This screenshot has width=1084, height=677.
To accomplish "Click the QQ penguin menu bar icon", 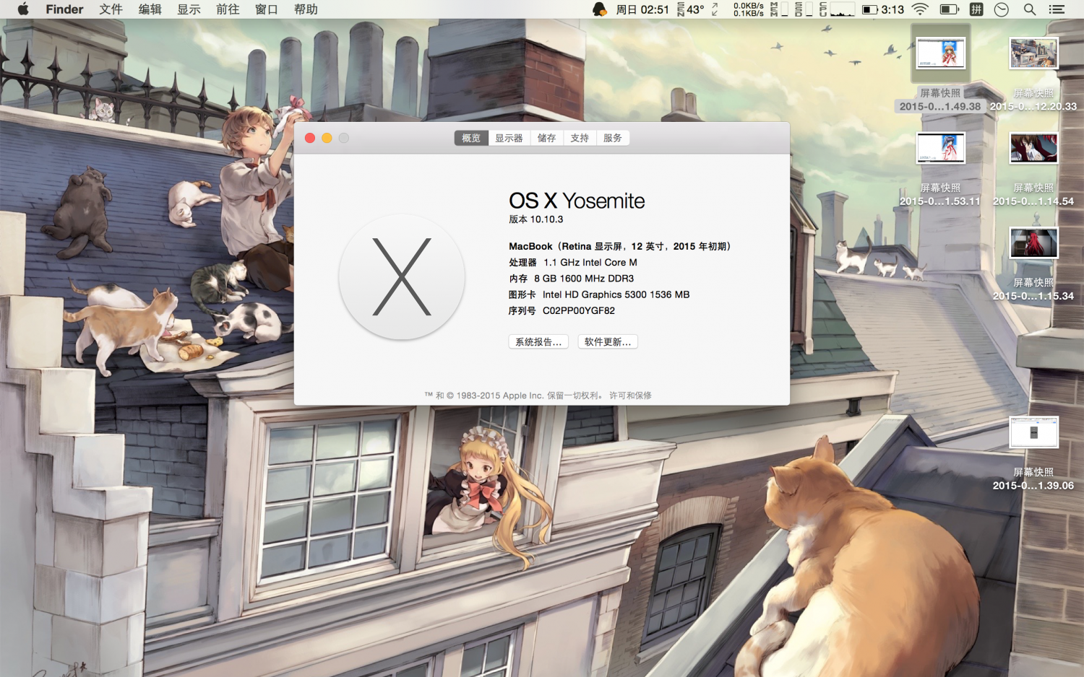I will pos(599,9).
